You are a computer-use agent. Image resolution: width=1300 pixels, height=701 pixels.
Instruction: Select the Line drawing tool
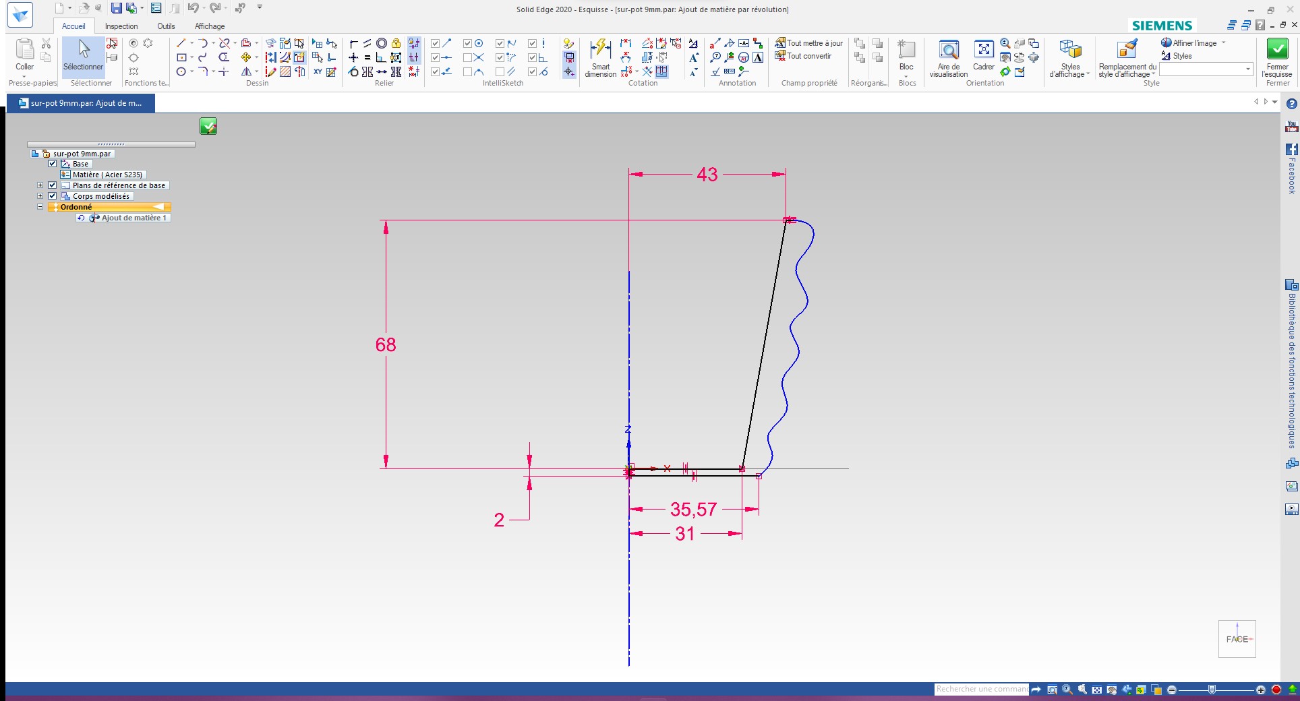tap(181, 43)
